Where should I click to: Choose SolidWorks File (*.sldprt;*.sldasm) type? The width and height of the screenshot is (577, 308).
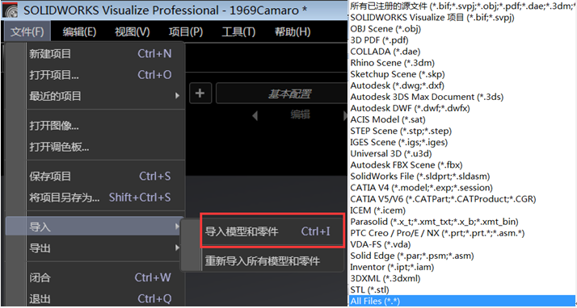click(x=420, y=177)
